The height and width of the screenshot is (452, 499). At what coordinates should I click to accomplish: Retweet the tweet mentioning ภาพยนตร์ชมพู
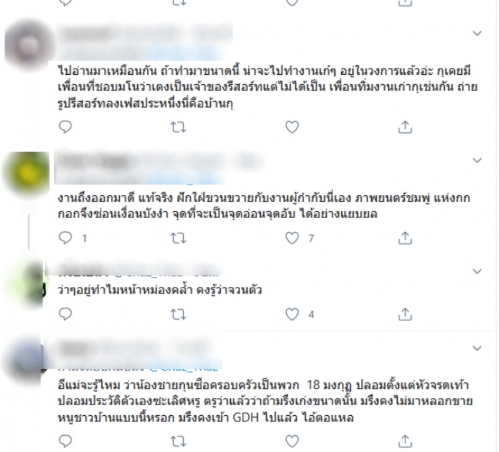(x=178, y=238)
